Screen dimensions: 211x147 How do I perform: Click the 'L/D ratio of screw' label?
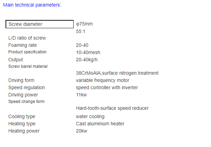point(27,38)
